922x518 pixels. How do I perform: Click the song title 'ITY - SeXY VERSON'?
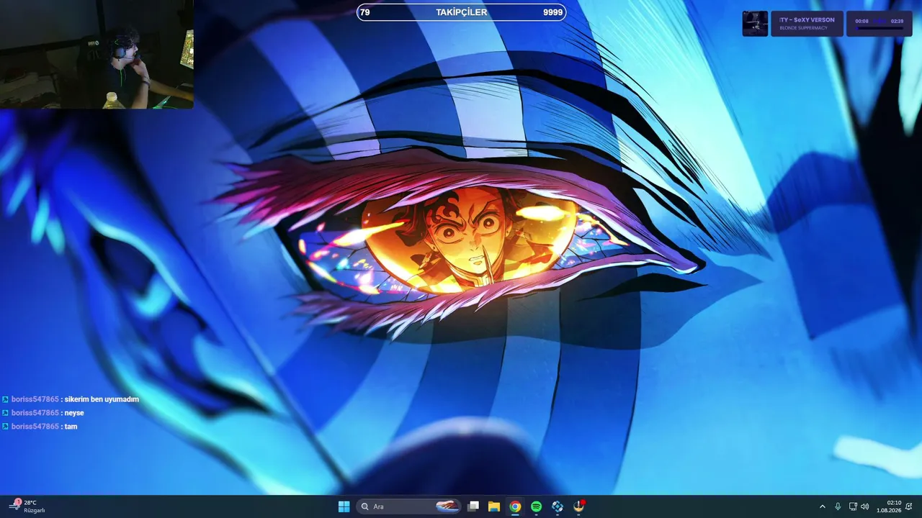click(807, 20)
